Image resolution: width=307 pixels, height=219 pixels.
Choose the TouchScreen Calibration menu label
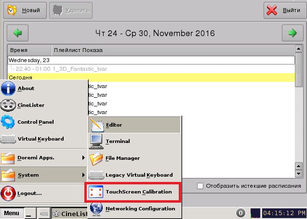click(139, 192)
